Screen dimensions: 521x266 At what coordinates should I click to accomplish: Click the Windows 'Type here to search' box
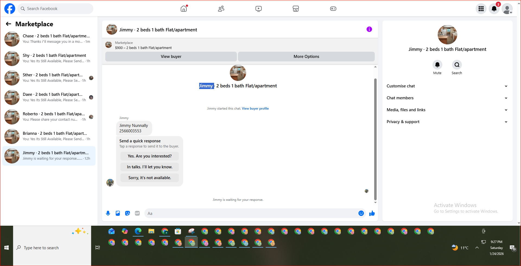[x=52, y=248]
